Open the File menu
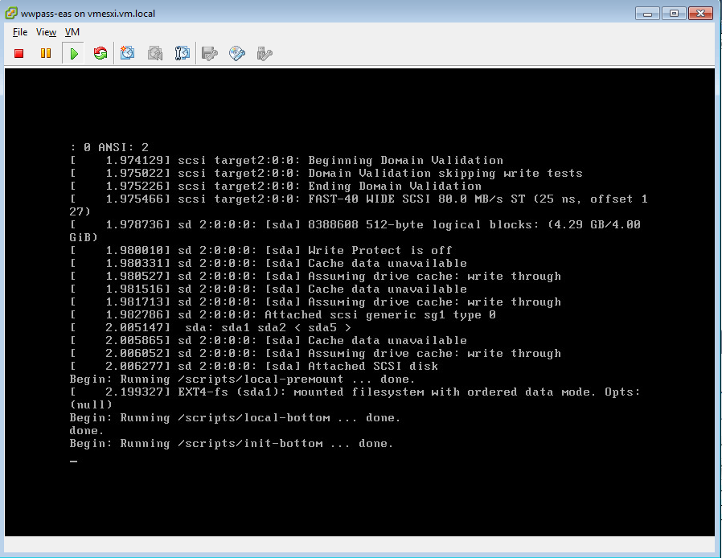The height and width of the screenshot is (558, 722). coord(19,32)
